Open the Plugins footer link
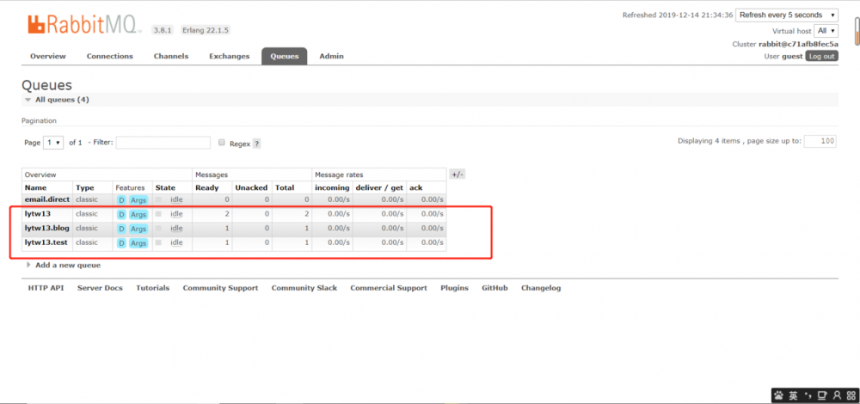The height and width of the screenshot is (404, 860). click(454, 288)
